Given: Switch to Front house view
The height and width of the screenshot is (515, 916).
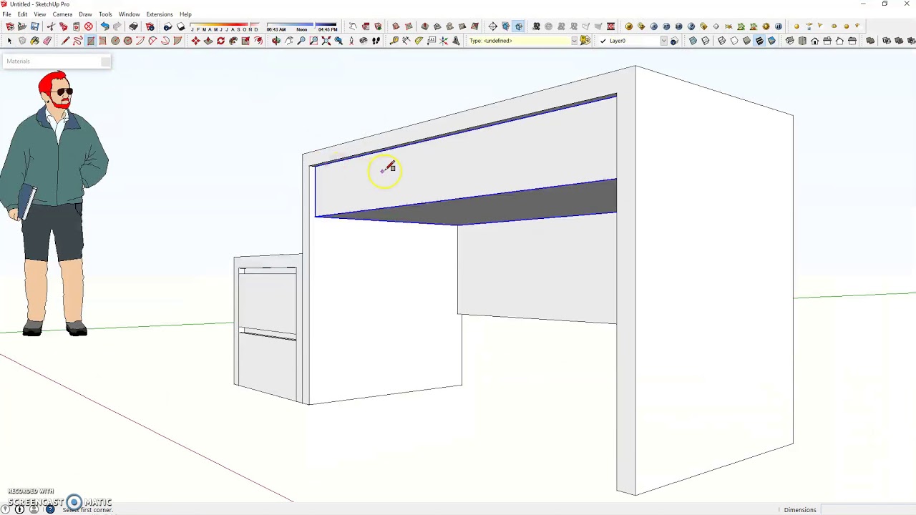Looking at the screenshot, I should pyautogui.click(x=814, y=41).
